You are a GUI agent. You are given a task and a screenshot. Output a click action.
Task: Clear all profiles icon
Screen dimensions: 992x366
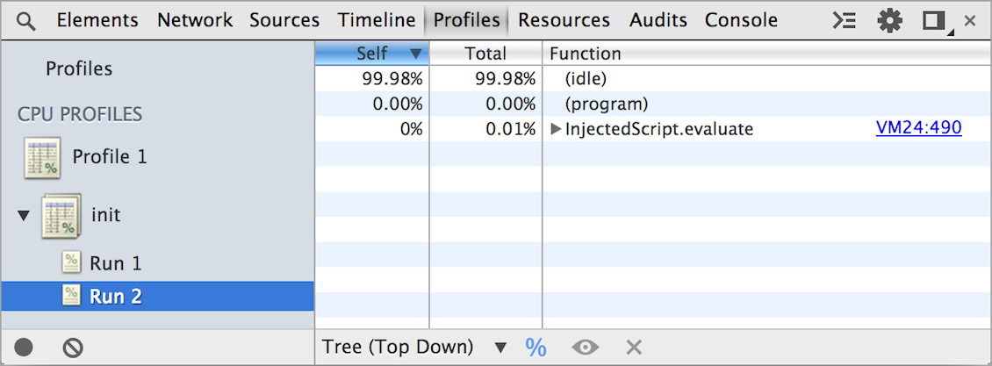[x=73, y=348]
